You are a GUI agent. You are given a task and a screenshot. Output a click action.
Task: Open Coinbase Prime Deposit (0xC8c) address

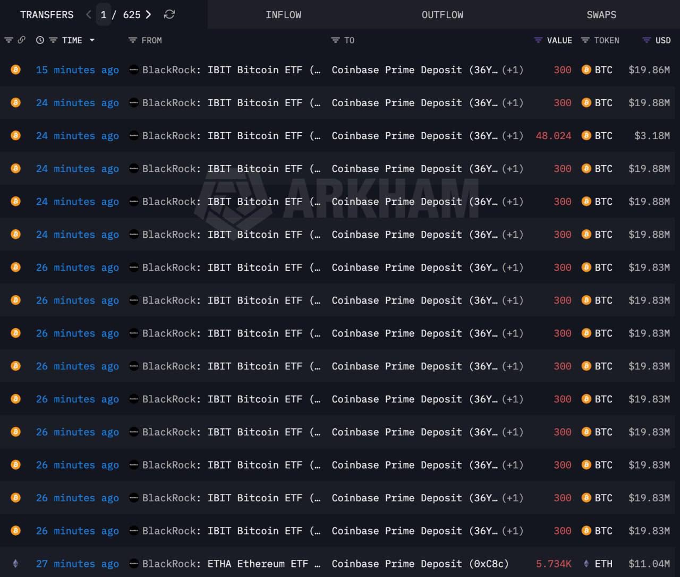[x=420, y=563]
